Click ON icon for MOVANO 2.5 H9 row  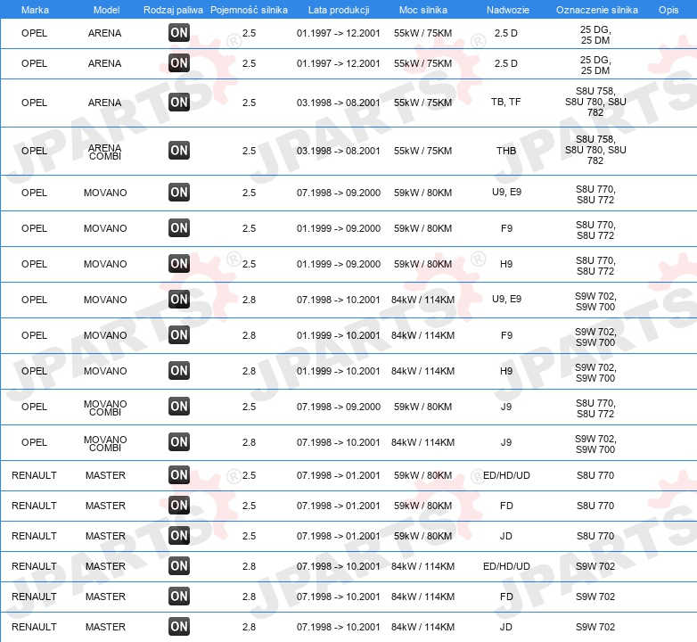pos(179,263)
